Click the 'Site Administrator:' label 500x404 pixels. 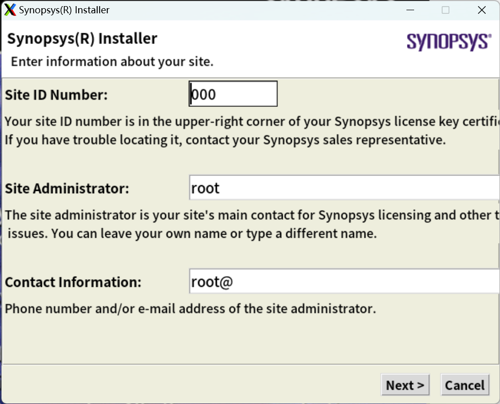point(67,189)
